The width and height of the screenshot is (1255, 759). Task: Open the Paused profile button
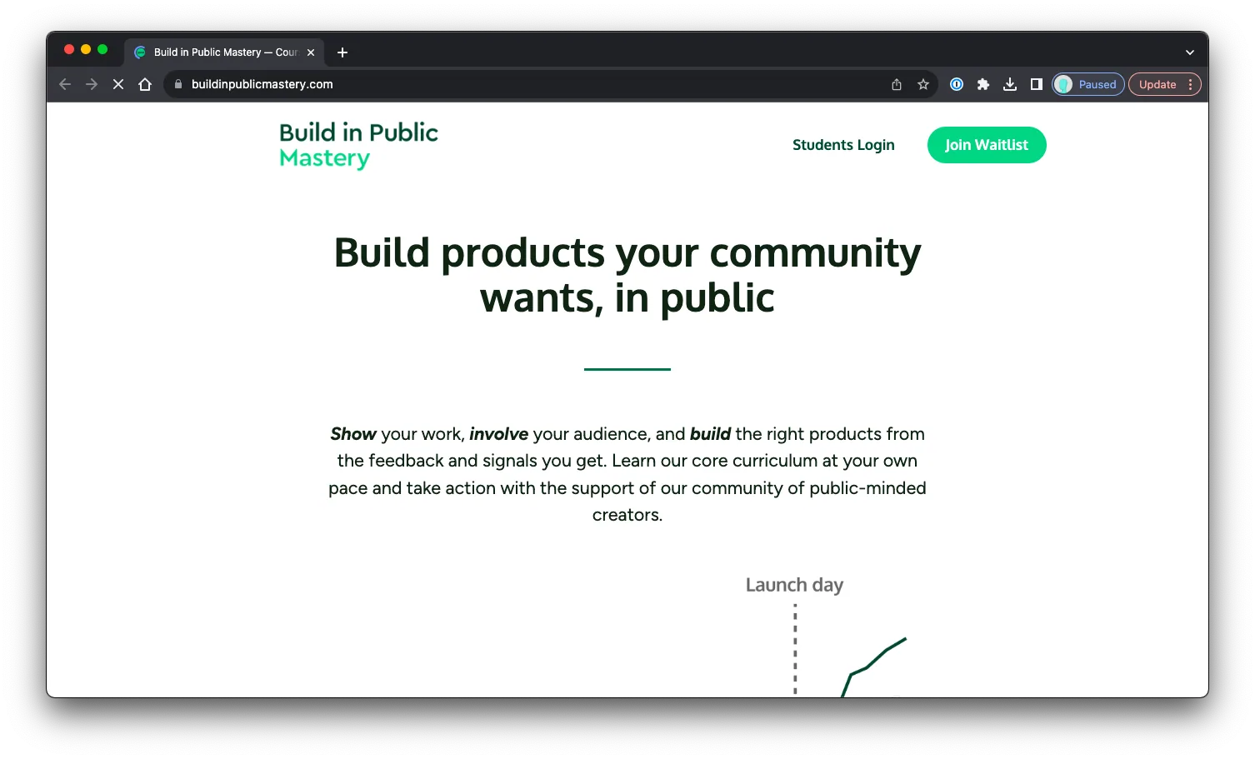pos(1088,84)
